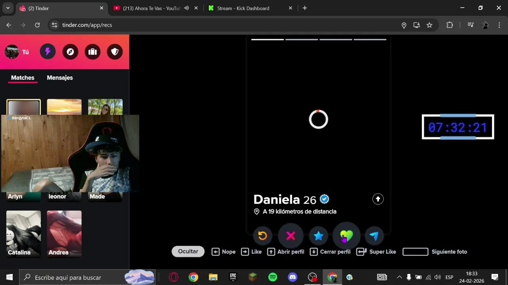Viewport: 508px width, 285px height.
Task: Open a new browser tab with plus
Action: tap(305, 8)
